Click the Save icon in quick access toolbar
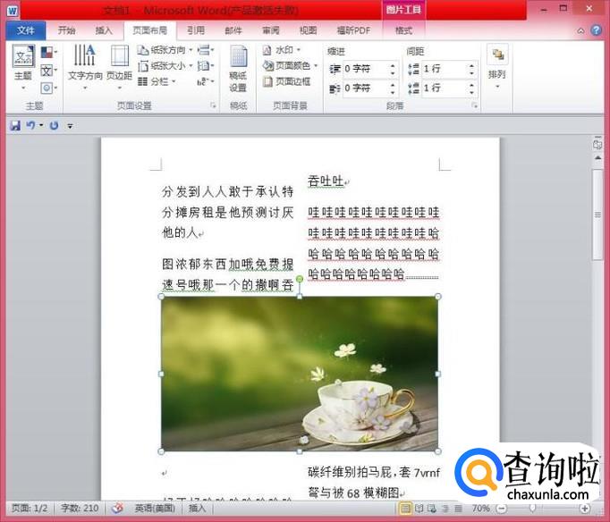The width and height of the screenshot is (610, 522). [x=15, y=125]
